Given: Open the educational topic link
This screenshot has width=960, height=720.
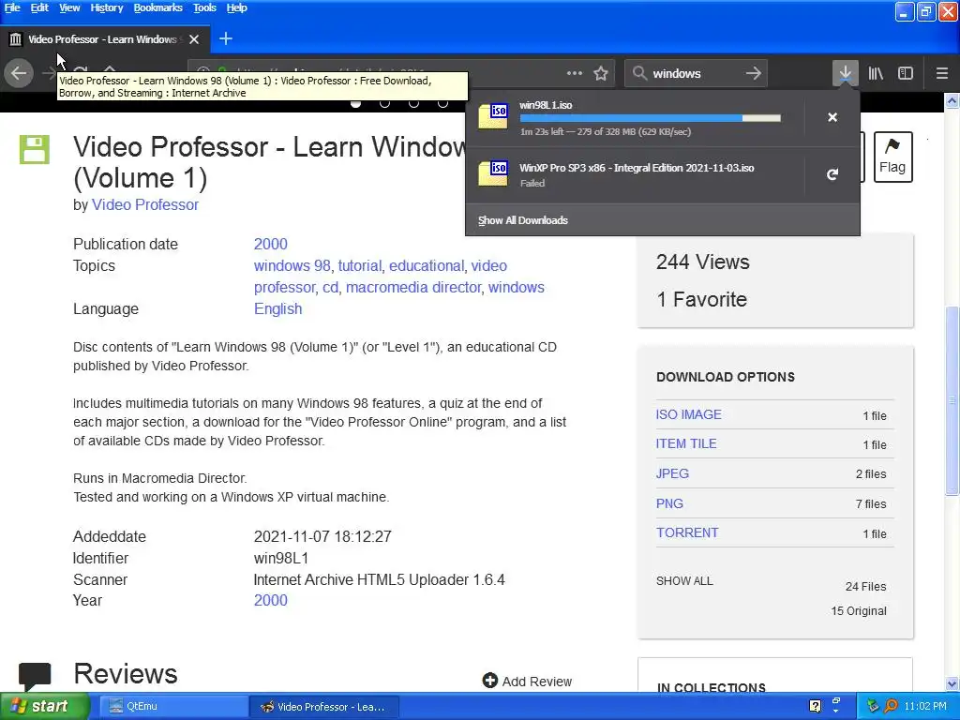Looking at the screenshot, I should tap(427, 265).
